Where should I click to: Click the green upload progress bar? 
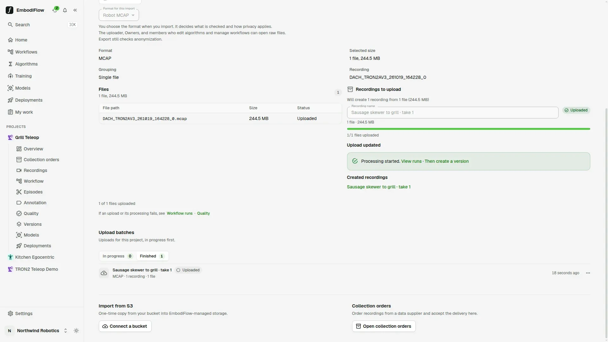[468, 129]
